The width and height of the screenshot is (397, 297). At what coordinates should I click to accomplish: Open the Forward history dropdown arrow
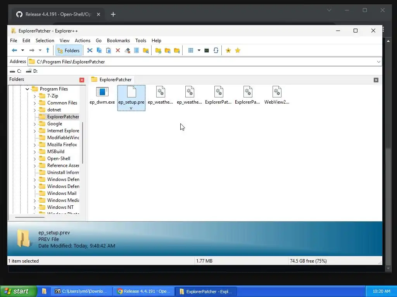pos(40,51)
